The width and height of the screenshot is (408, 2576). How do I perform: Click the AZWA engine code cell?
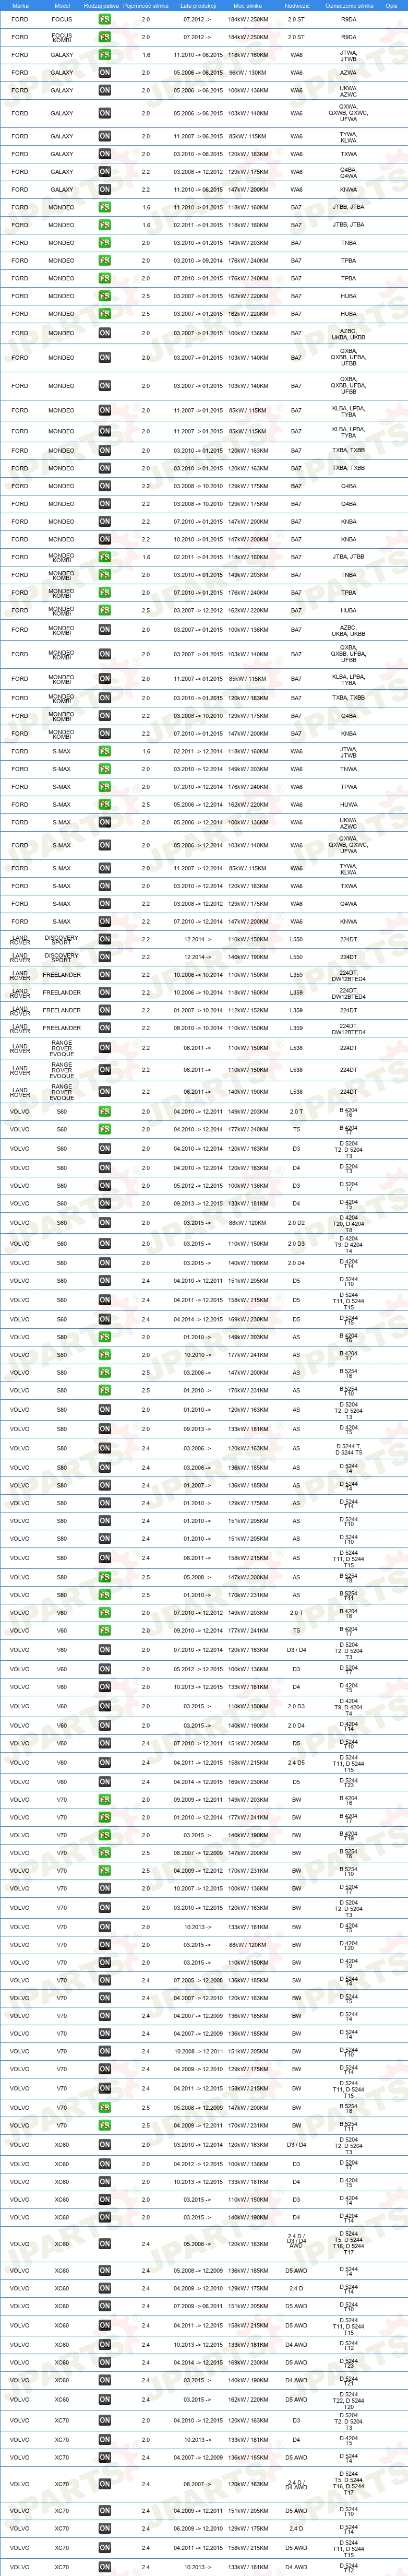[348, 72]
